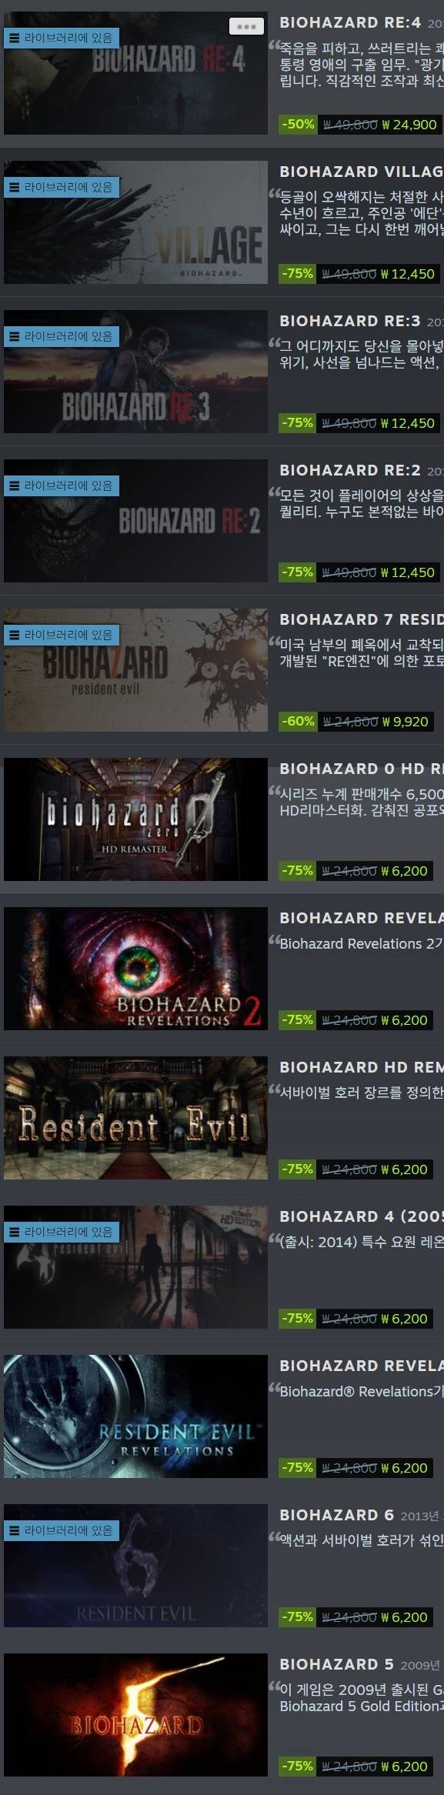444x1795 pixels.
Task: Click the -60% ₩9,920 price on BIOHAZARD 7
Action: point(356,721)
